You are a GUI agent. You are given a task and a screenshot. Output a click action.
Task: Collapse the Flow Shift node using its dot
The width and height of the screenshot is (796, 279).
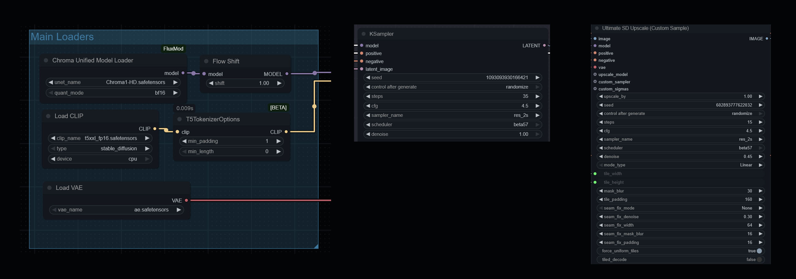[206, 61]
